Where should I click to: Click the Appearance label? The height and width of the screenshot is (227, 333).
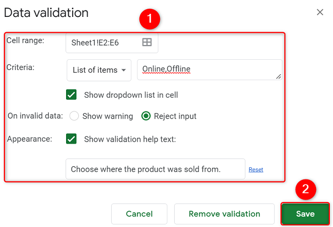tap(30, 139)
